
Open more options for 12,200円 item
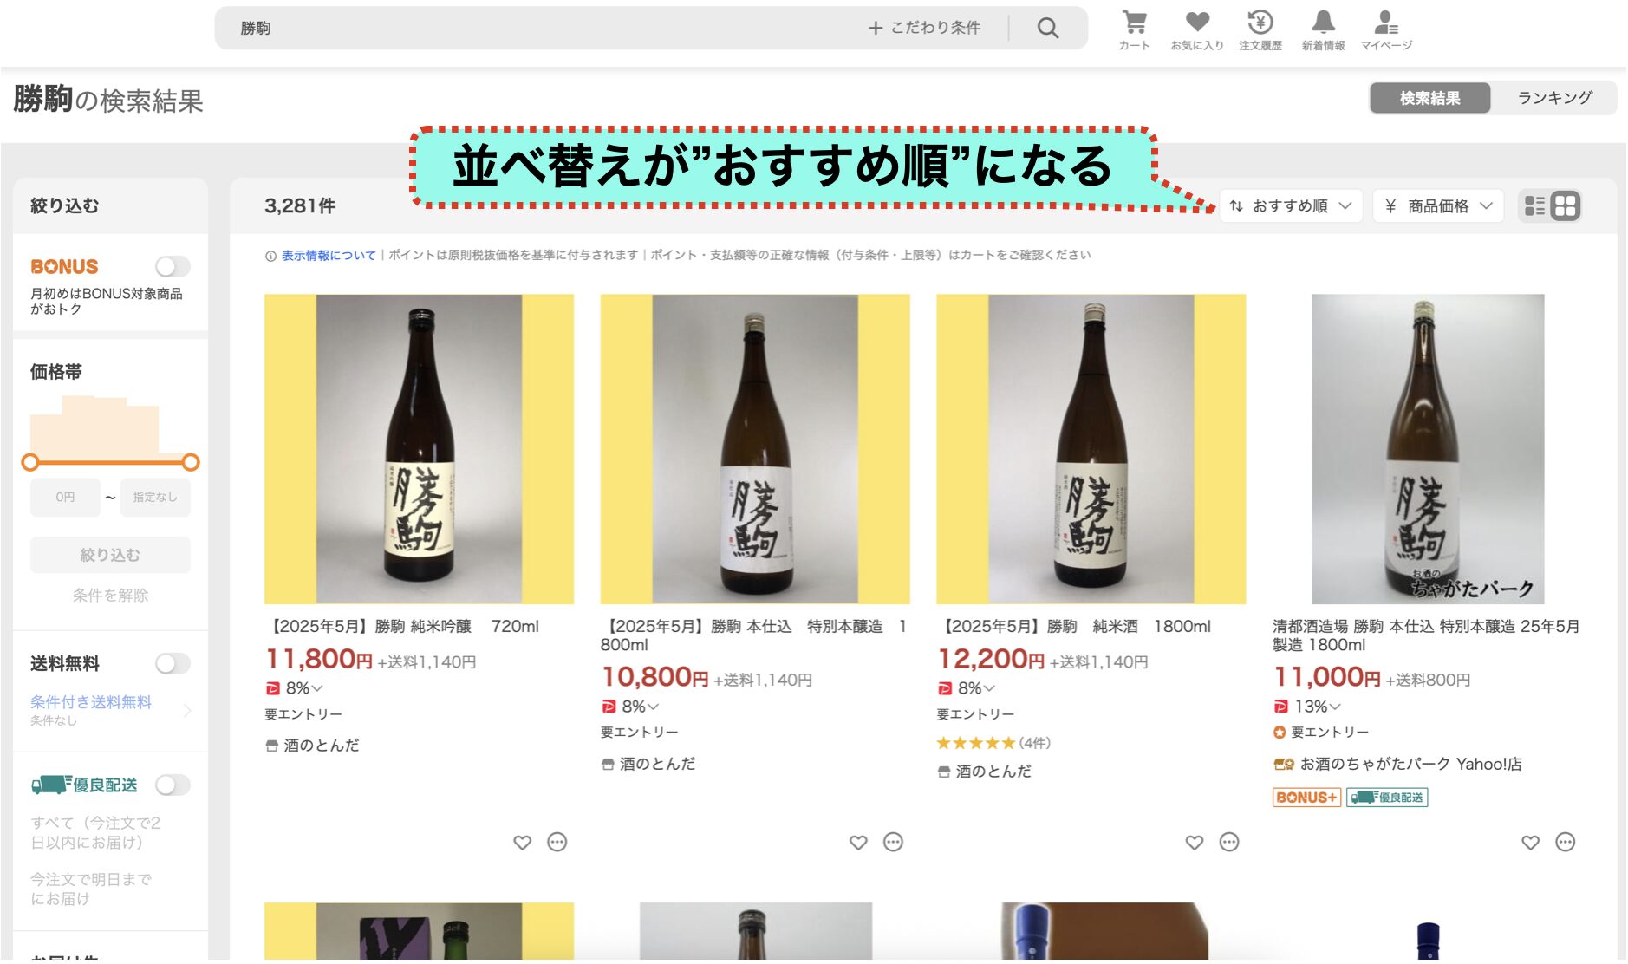[1229, 843]
